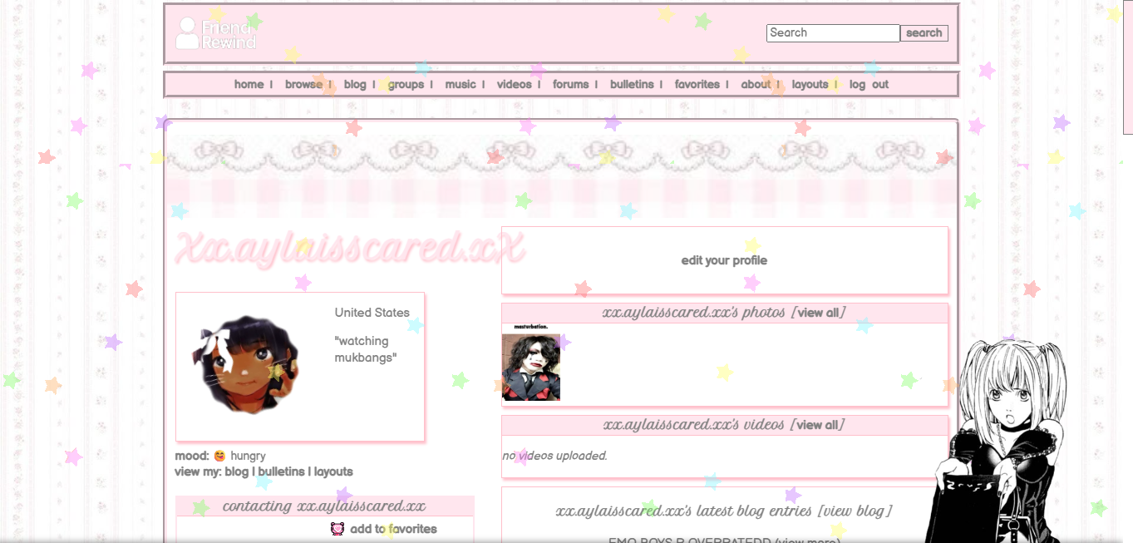Viewport: 1133px width, 543px height.
Task: Open blog link under view my
Action: 236,471
